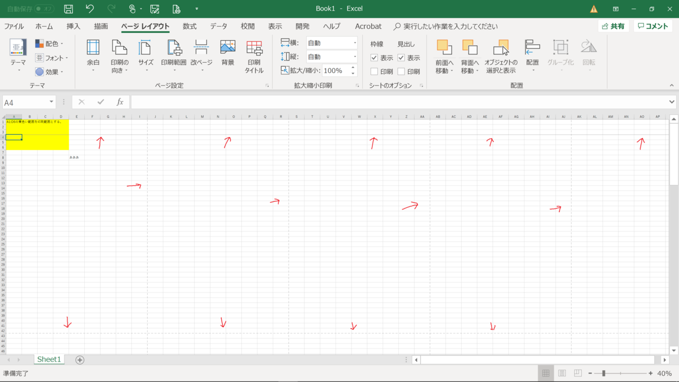This screenshot has height=382, width=679.
Task: Toggle headings Print (印刷) checkbox
Action: pos(401,71)
